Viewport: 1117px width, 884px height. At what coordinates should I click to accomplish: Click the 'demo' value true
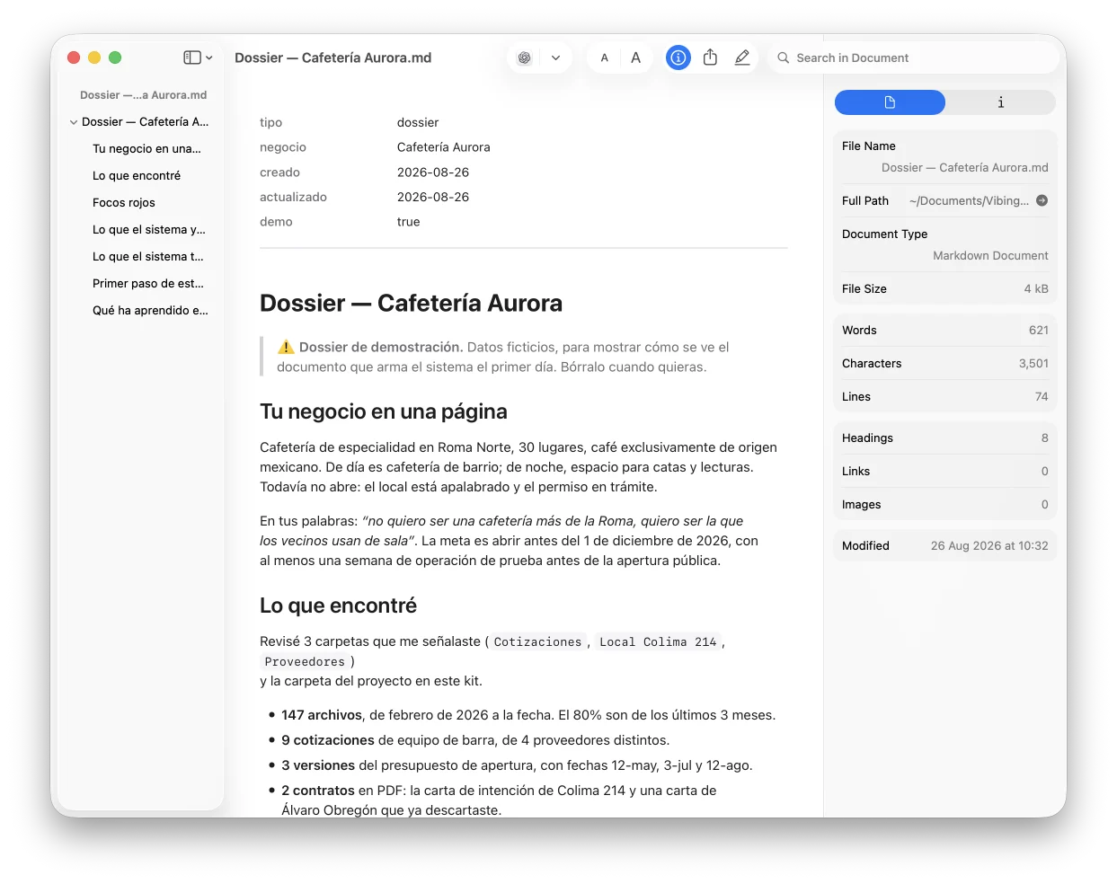[x=409, y=222]
